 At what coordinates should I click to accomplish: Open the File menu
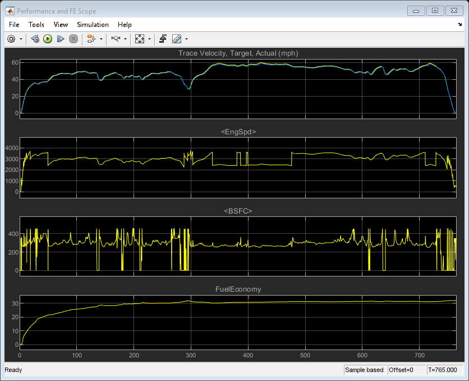tap(14, 25)
